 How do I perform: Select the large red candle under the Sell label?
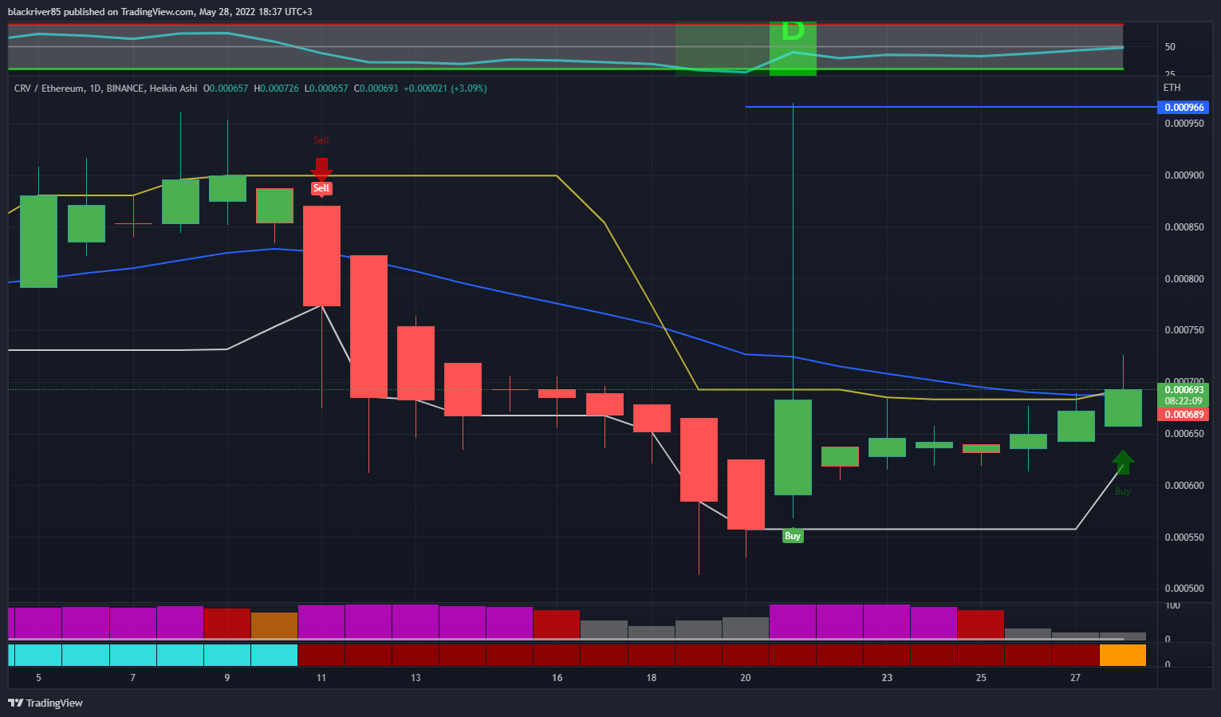click(x=321, y=256)
